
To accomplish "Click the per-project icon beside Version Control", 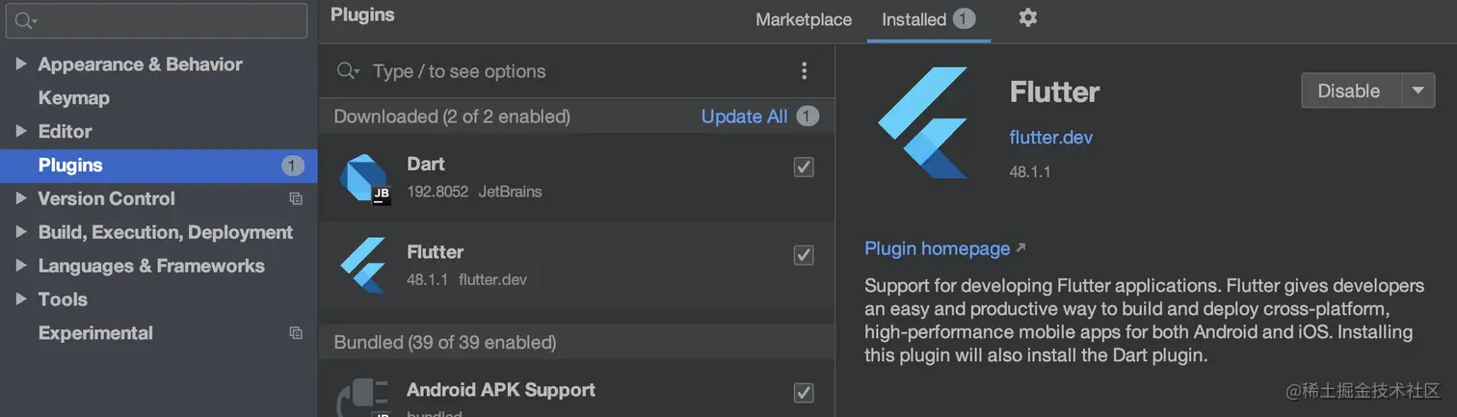I will click(x=296, y=198).
